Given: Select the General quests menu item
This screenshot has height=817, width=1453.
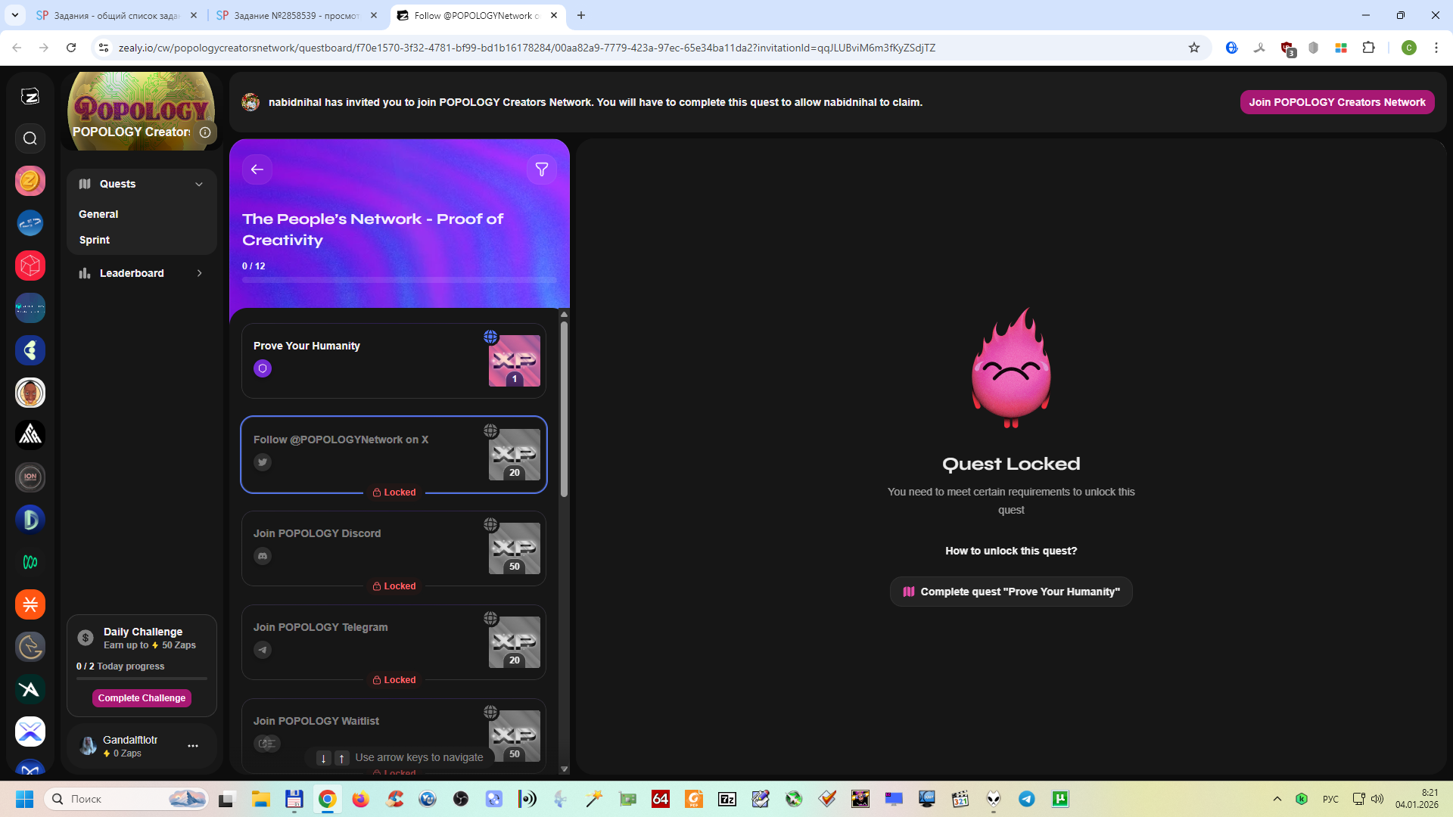Looking at the screenshot, I should click(98, 214).
